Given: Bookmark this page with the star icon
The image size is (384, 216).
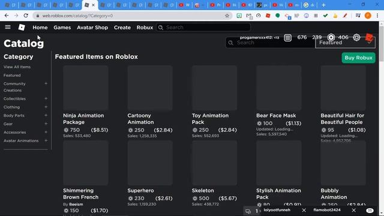Looking at the screenshot, I should (227, 16).
